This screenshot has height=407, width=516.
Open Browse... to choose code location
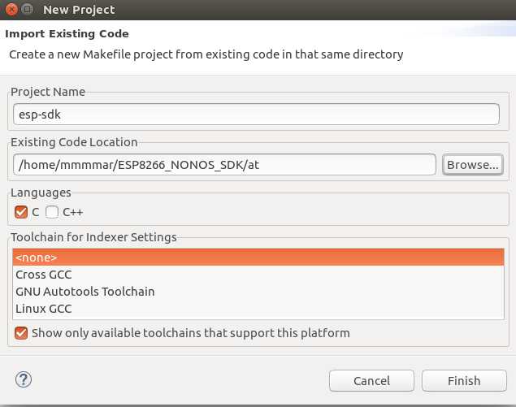pos(473,165)
